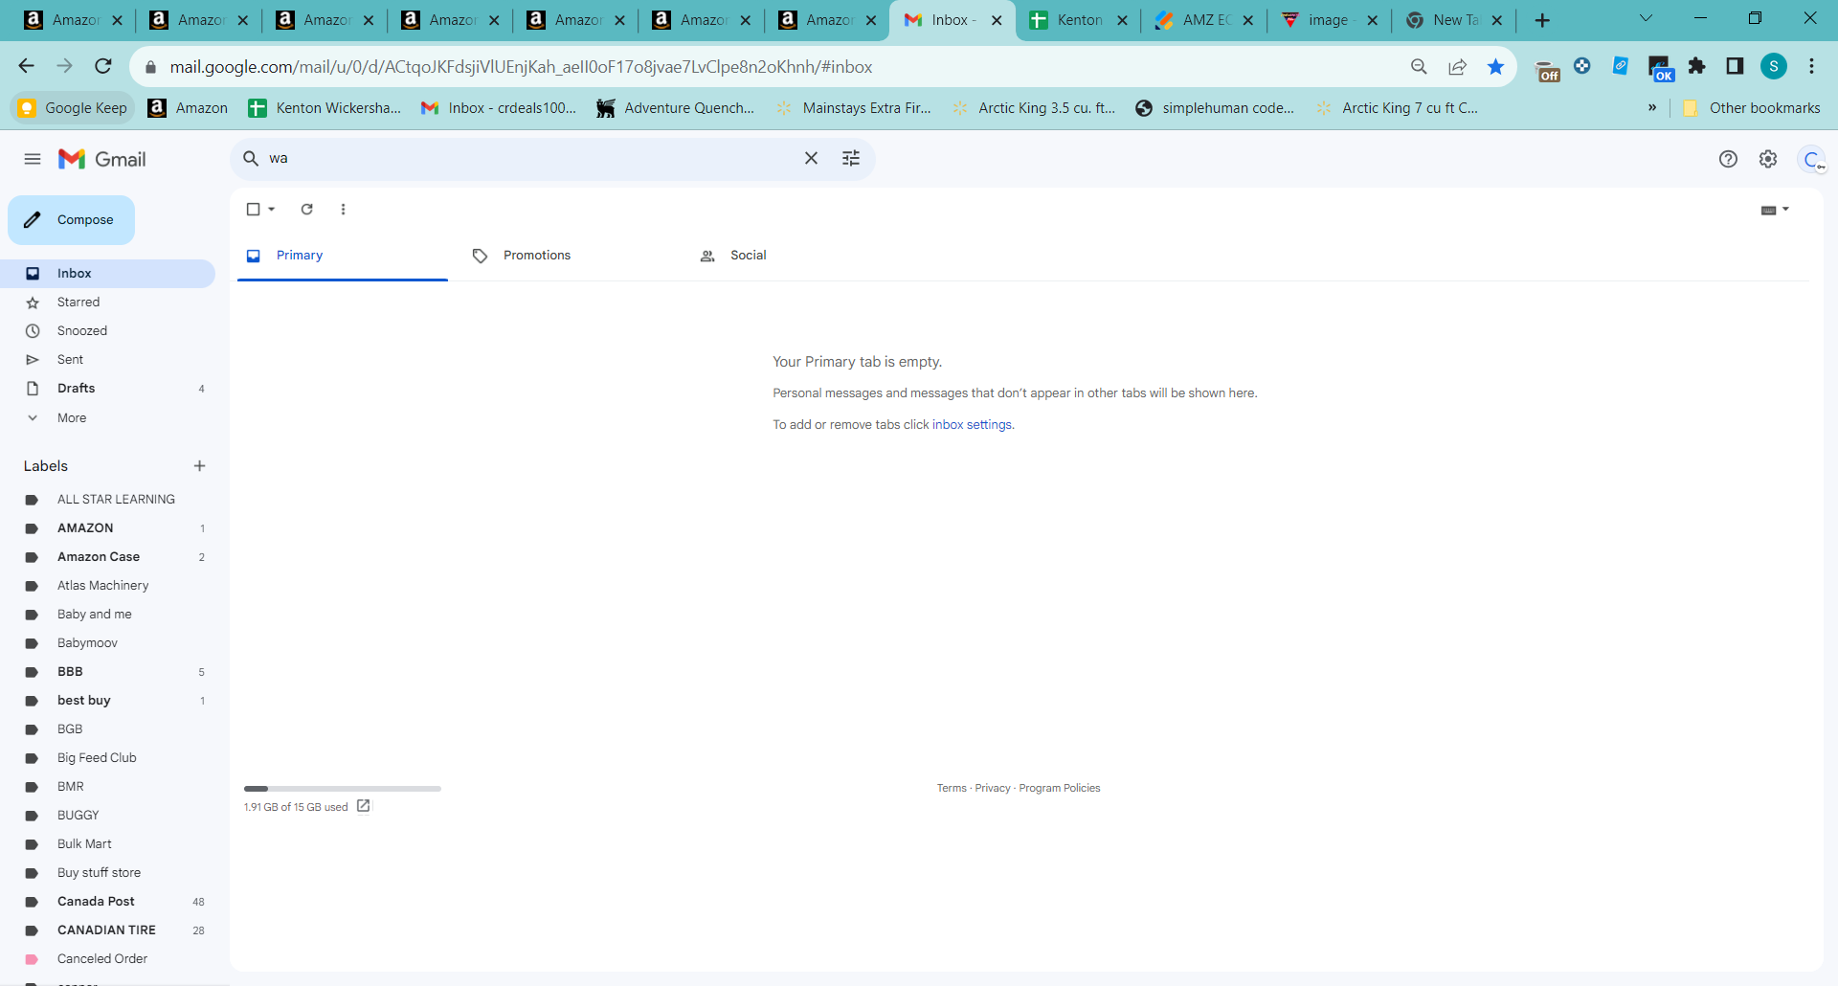Open the Adventure Quench bookmark
1838x986 pixels.
pos(675,108)
